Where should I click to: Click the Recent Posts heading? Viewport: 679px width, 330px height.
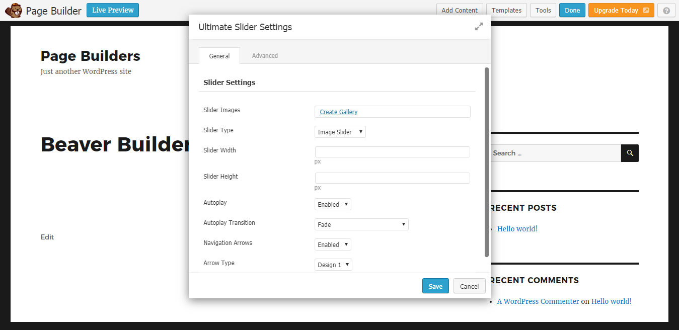tap(523, 208)
